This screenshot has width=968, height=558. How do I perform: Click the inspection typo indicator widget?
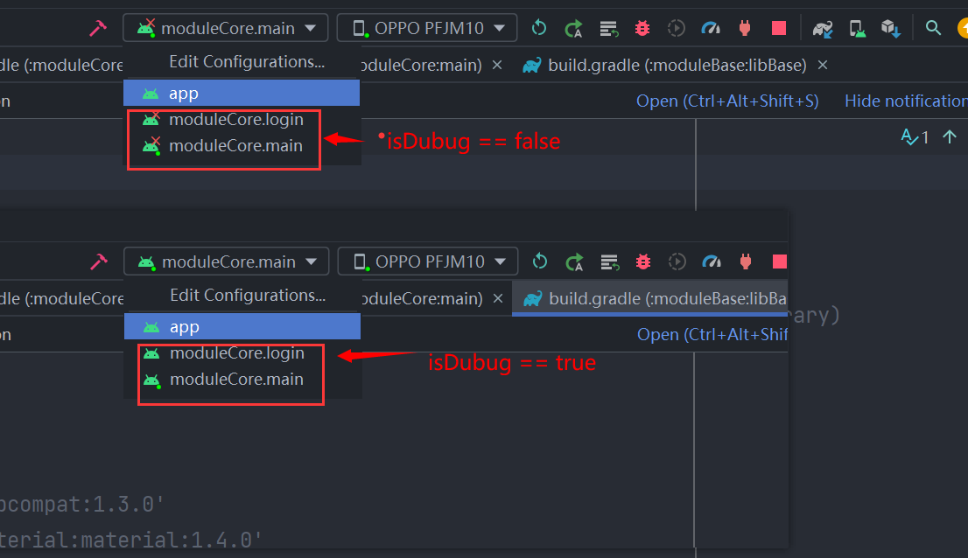(915, 137)
